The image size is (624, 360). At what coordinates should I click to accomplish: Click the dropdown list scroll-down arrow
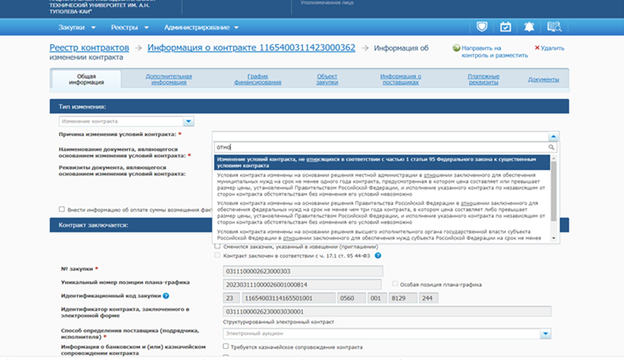[x=554, y=238]
